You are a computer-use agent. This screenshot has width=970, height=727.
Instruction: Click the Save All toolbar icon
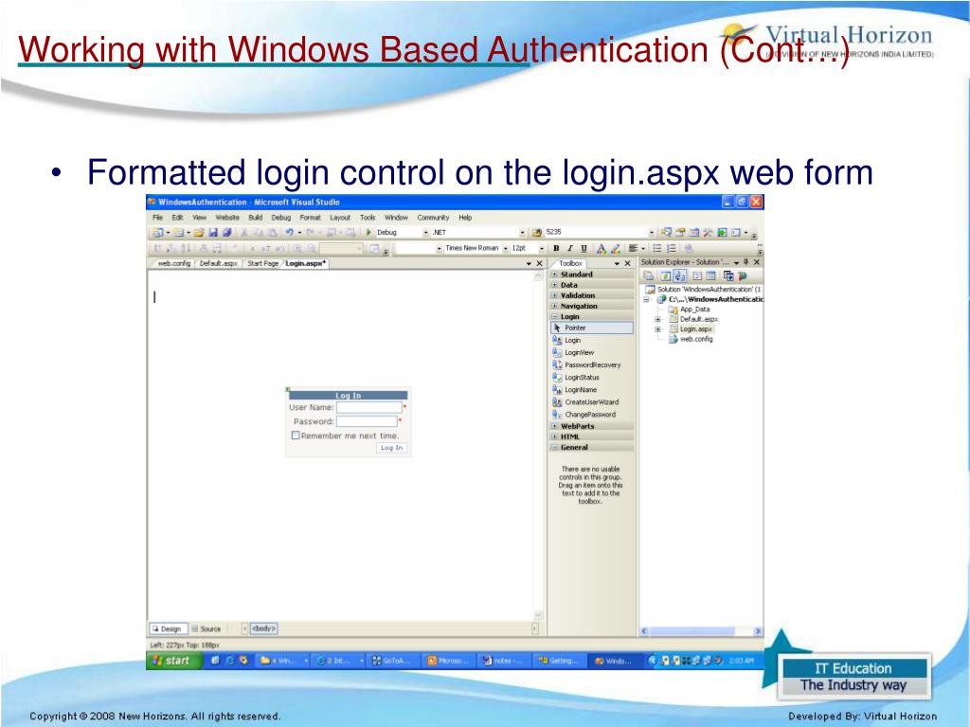226,233
